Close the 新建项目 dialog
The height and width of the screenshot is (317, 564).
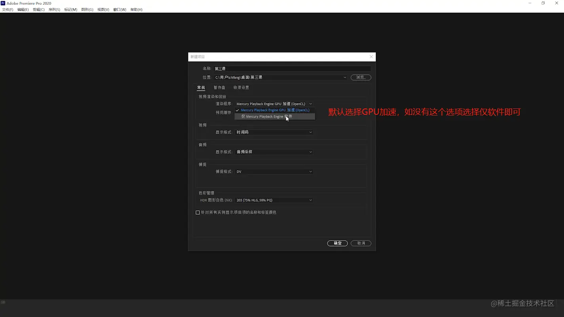click(x=371, y=57)
